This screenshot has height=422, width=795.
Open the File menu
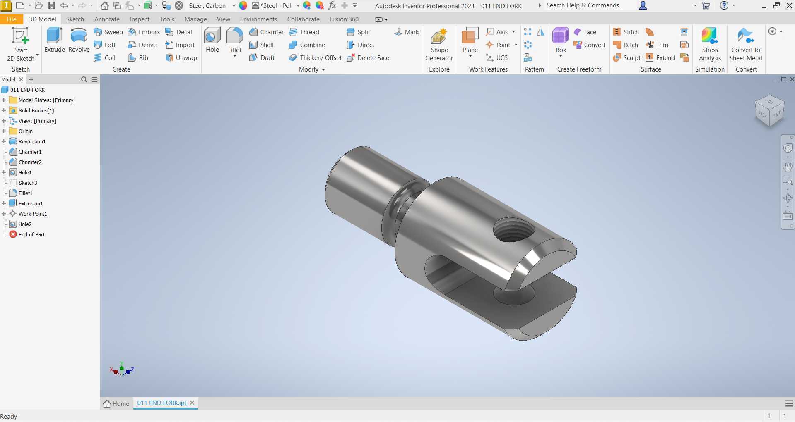point(12,19)
